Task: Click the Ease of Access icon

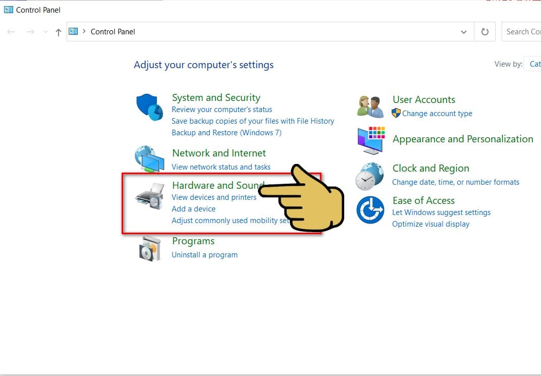Action: (x=370, y=210)
